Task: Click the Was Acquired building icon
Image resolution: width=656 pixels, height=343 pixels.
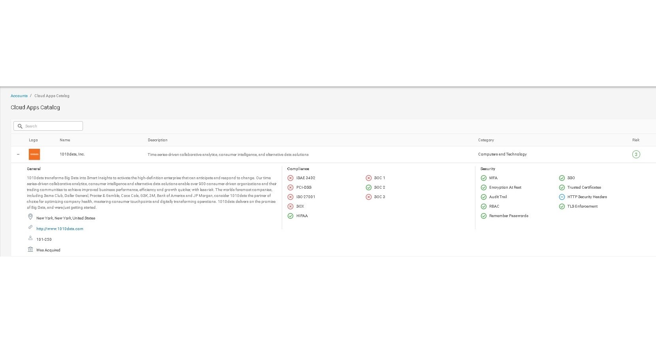Action: pos(30,249)
